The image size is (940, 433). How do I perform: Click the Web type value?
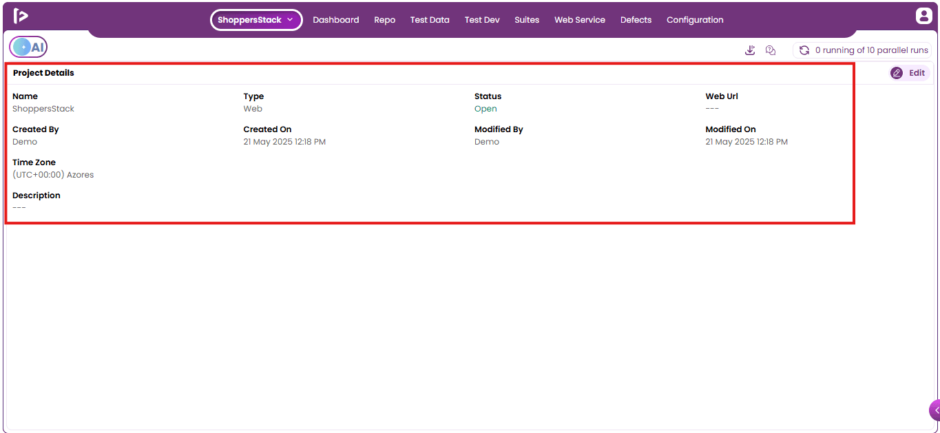[x=253, y=109]
